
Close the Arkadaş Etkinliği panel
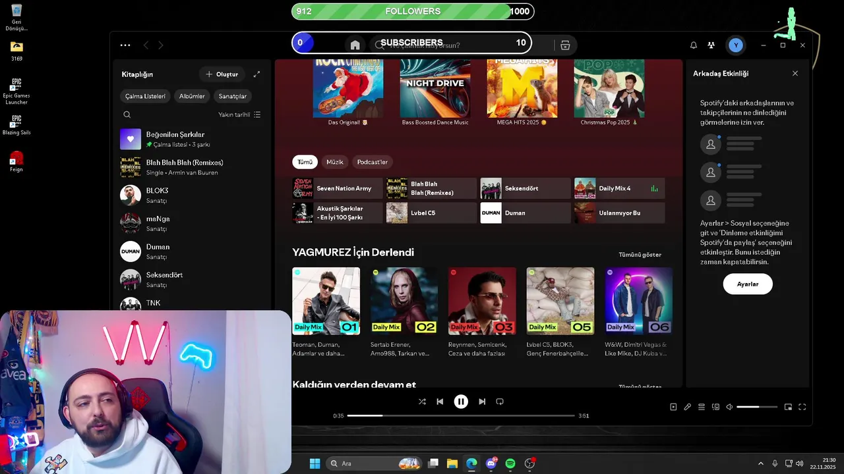pyautogui.click(x=795, y=74)
